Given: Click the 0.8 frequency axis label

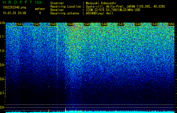Looking at the screenshot, I should (x=3, y=79).
